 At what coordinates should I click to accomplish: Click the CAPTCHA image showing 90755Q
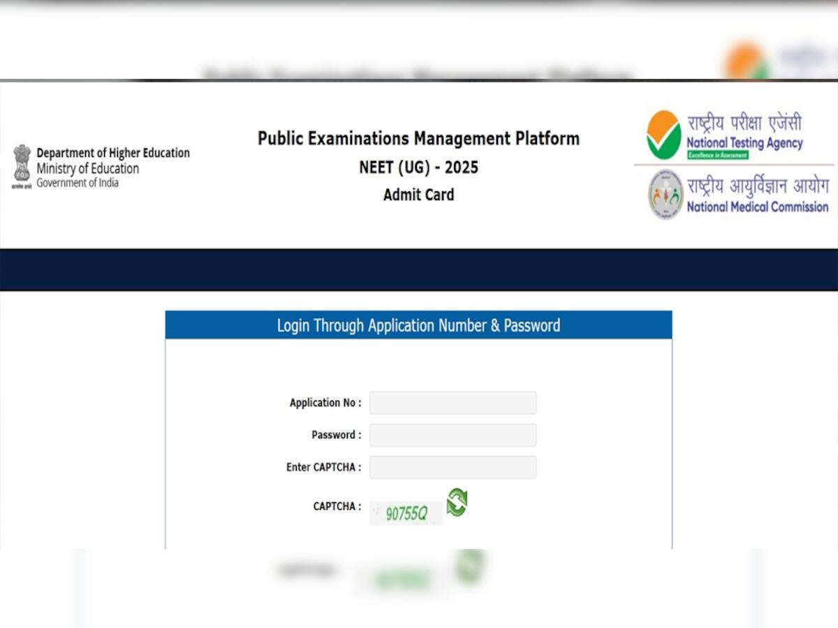[406, 511]
